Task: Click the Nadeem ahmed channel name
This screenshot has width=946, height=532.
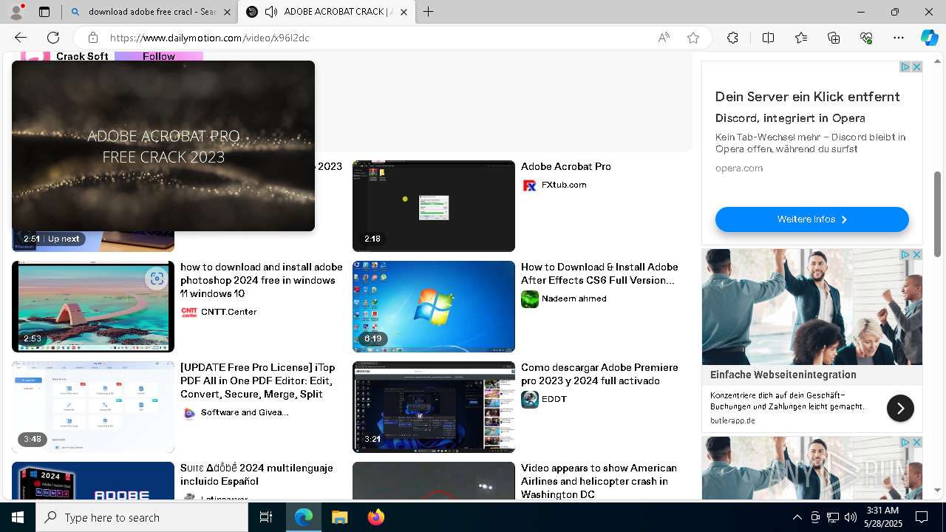Action: tap(574, 299)
